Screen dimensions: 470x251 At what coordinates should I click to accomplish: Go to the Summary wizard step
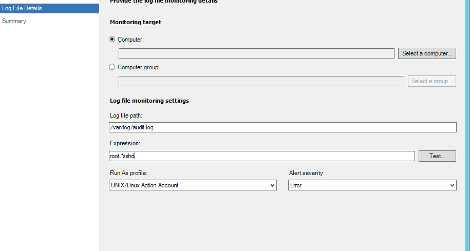point(14,21)
